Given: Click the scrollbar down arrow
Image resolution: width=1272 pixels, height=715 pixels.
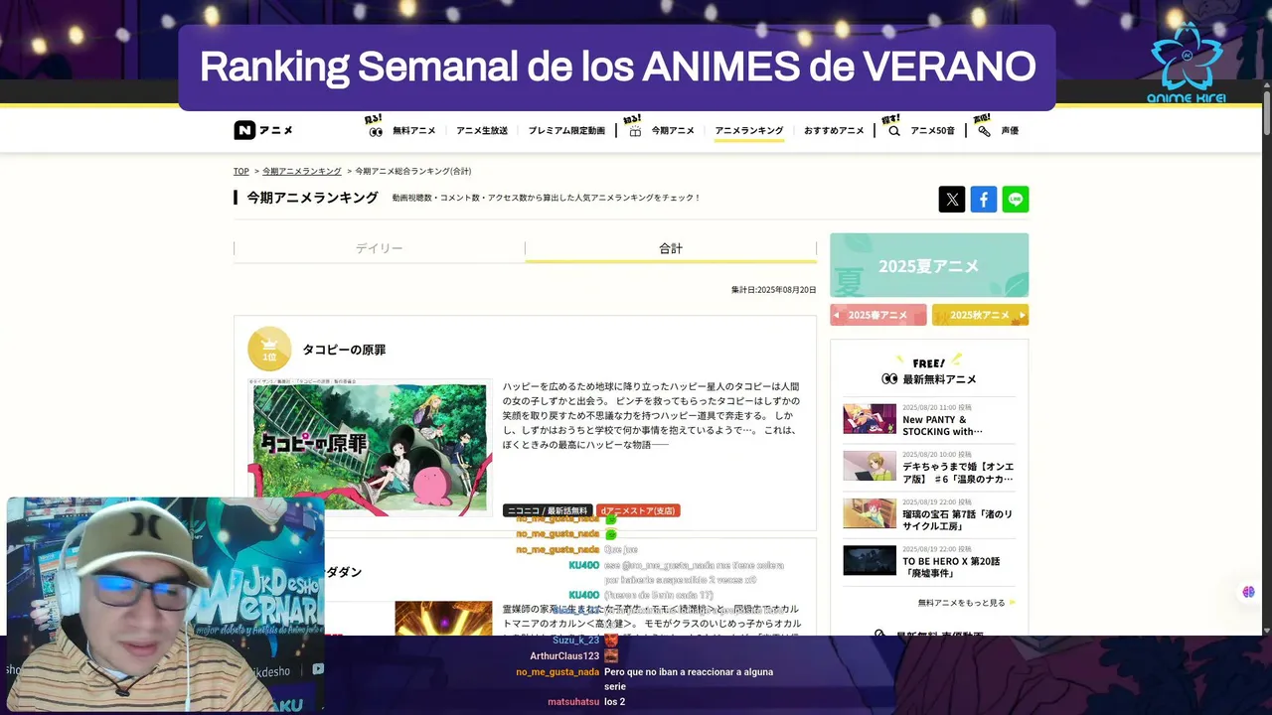Looking at the screenshot, I should (1266, 630).
